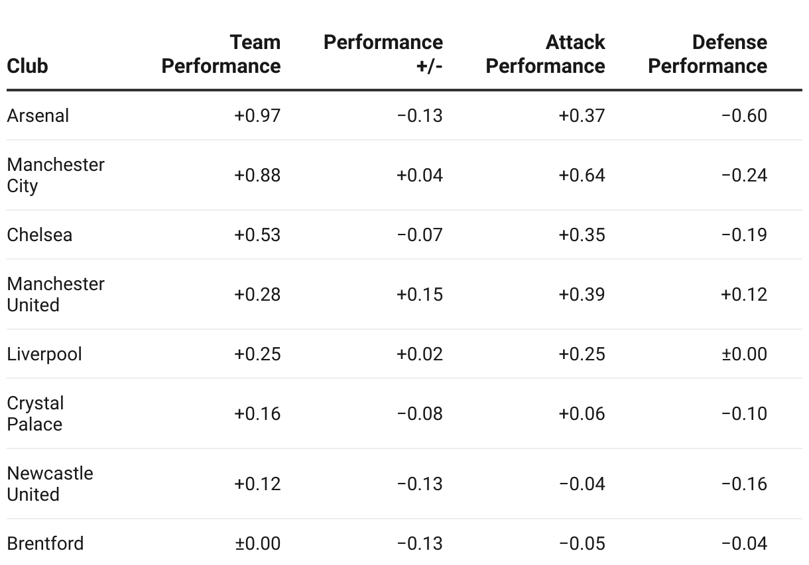Sort by Team Performance column header
This screenshot has height=565, width=809.
coord(221,54)
